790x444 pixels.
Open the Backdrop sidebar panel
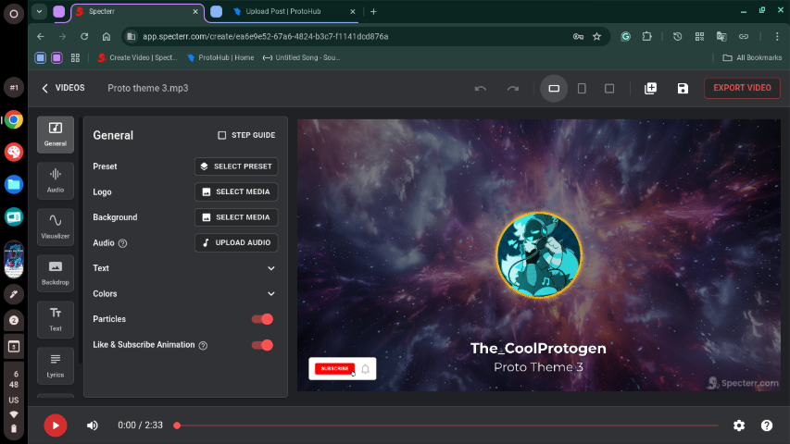pos(56,272)
